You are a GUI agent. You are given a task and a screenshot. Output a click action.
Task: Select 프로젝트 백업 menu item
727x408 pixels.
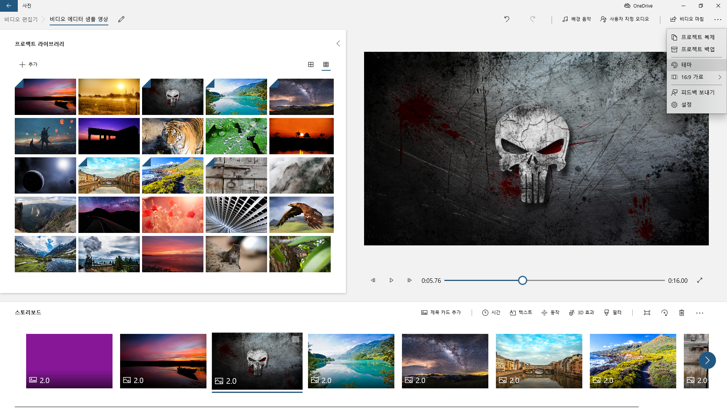pyautogui.click(x=697, y=49)
